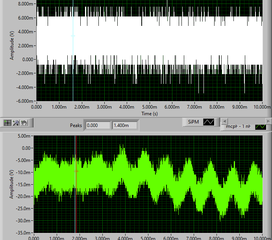
Task: Click the SiPM legend label
Action: point(193,122)
